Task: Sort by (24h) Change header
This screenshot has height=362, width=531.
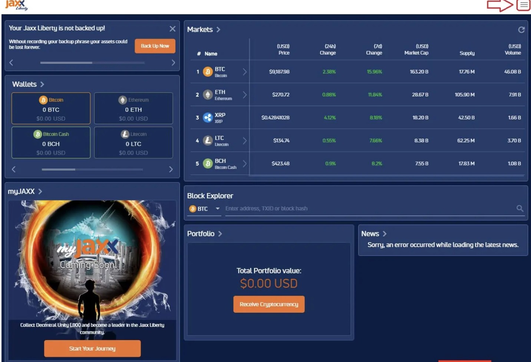Action: click(x=328, y=50)
